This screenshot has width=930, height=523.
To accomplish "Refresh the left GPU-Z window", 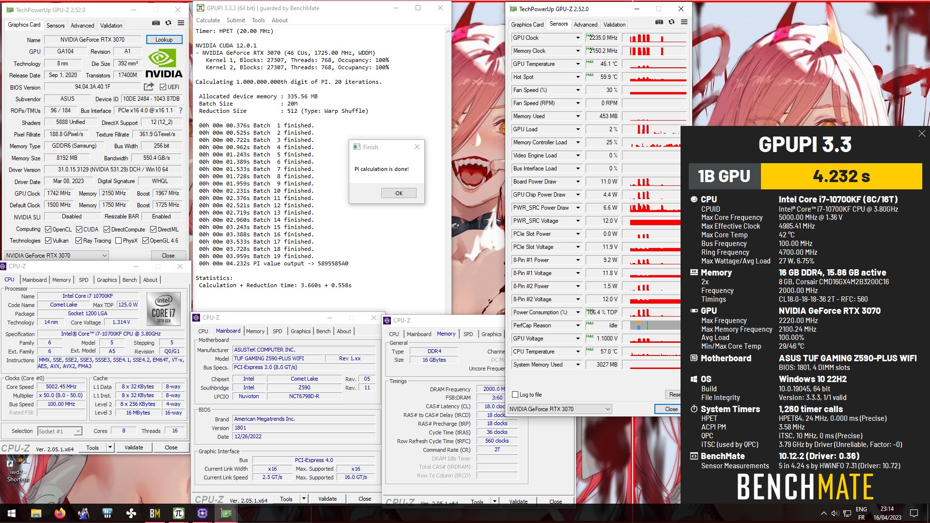I will (x=168, y=23).
